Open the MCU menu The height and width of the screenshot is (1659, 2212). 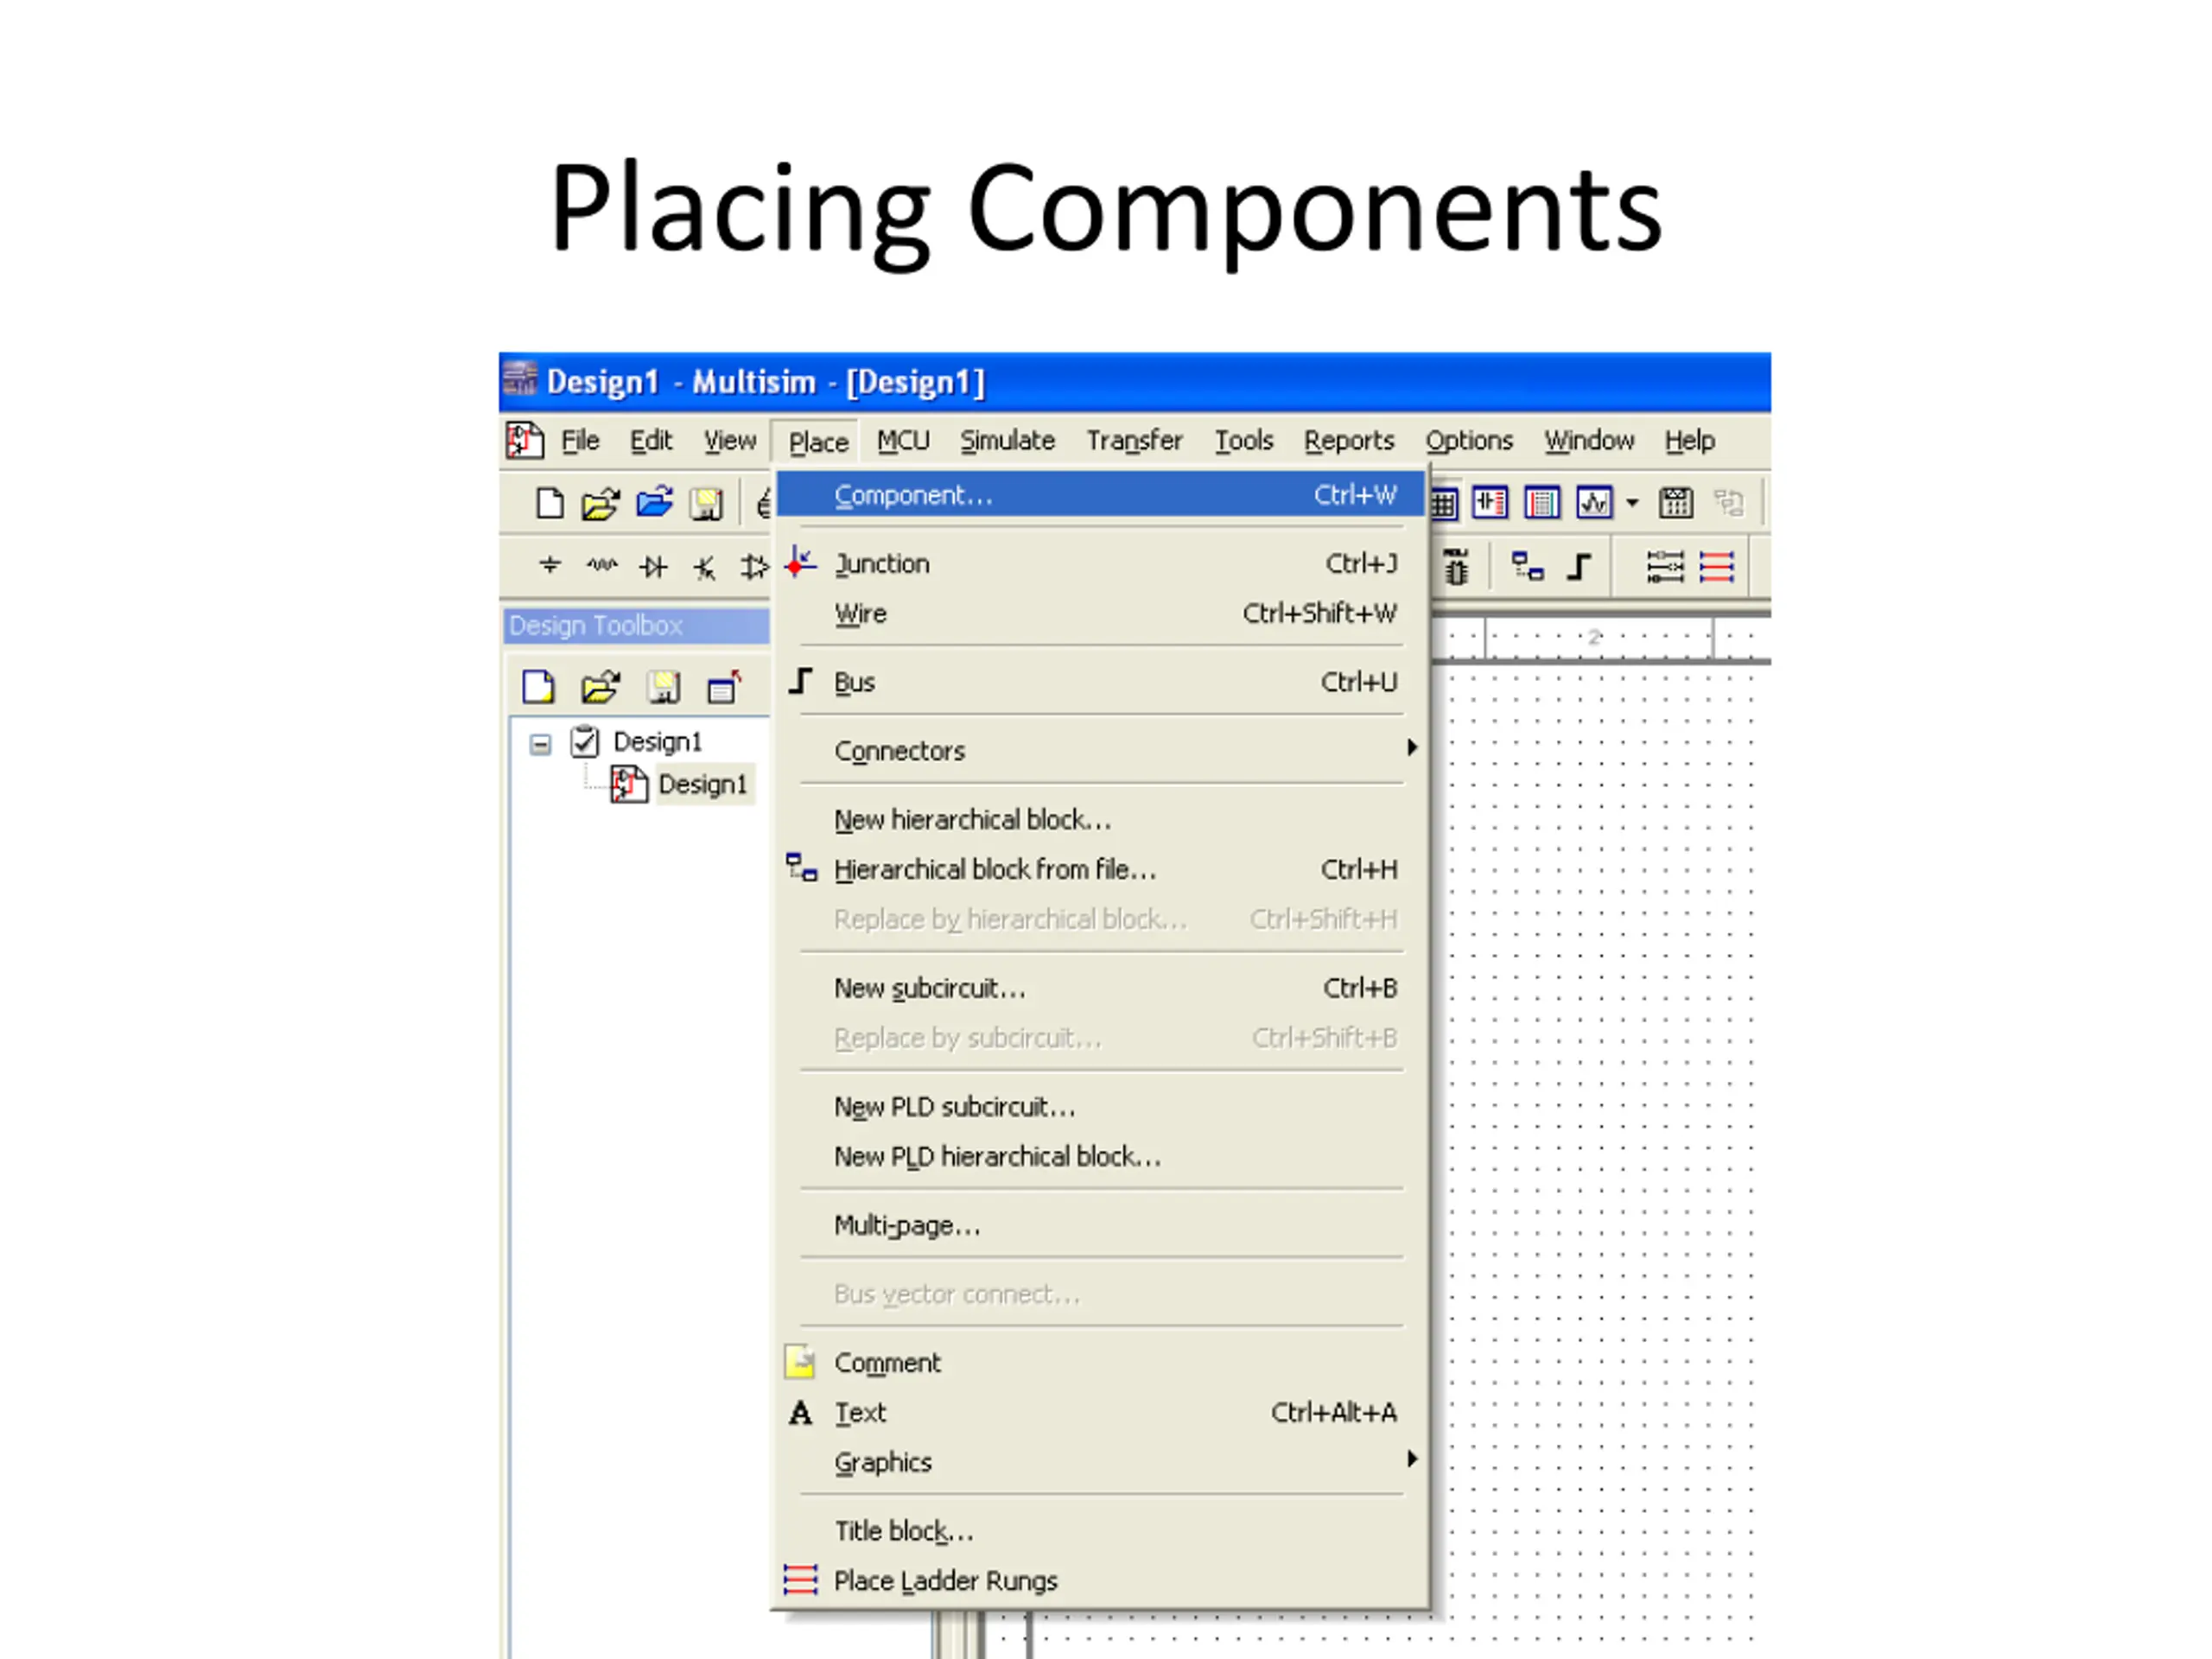(x=903, y=440)
